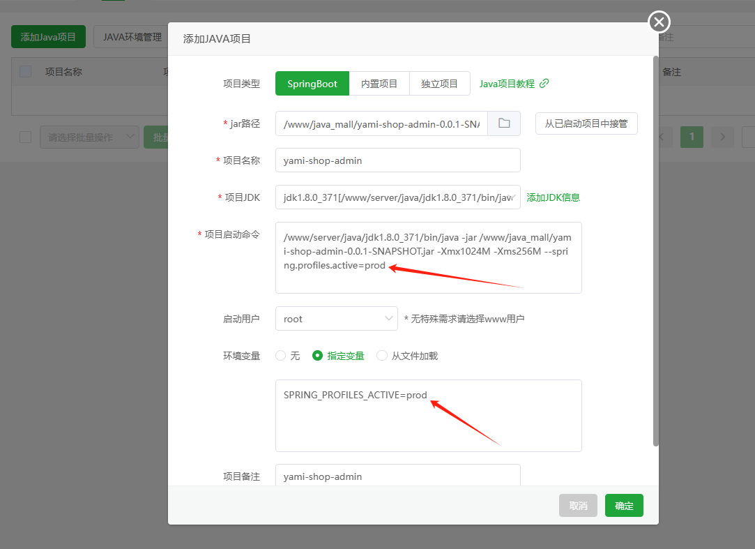
Task: Click the previous page arrow icon
Action: coord(660,137)
